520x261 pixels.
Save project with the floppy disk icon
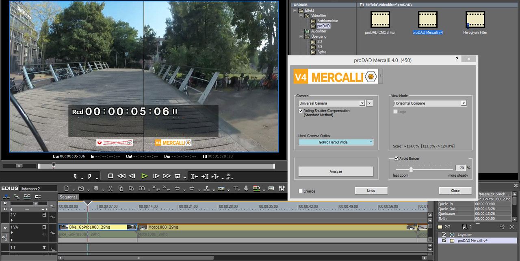[x=95, y=188]
